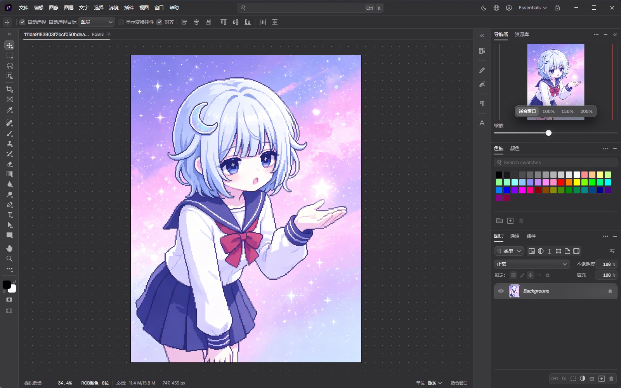This screenshot has width=621, height=388.
Task: Open the 类型 layer filter dropdown
Action: pyautogui.click(x=509, y=251)
